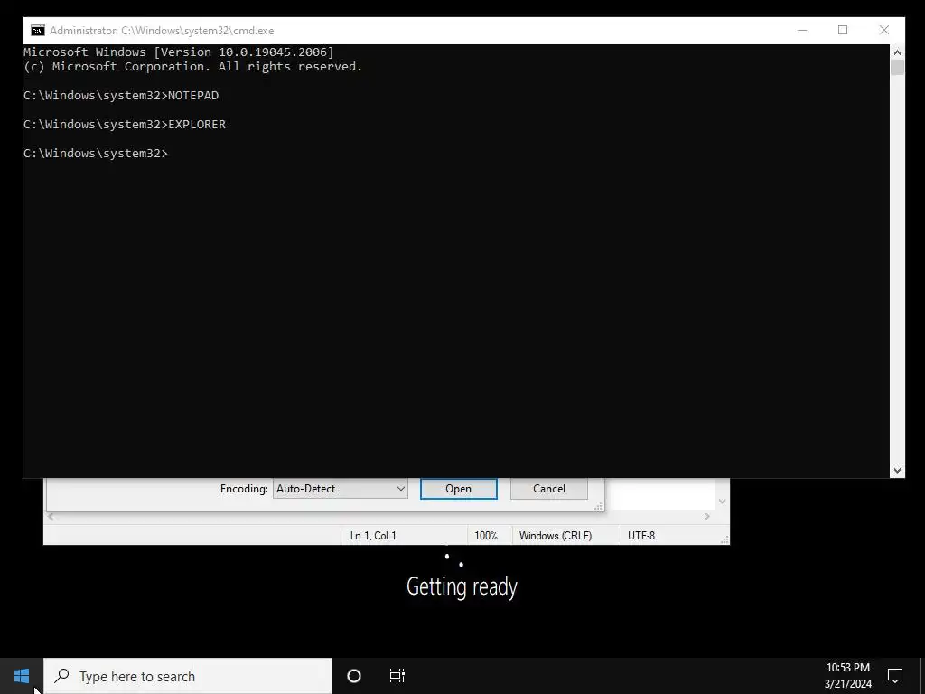Screen dimensions: 925x694
Task: Open the Action Center notifications icon
Action: coord(895,676)
